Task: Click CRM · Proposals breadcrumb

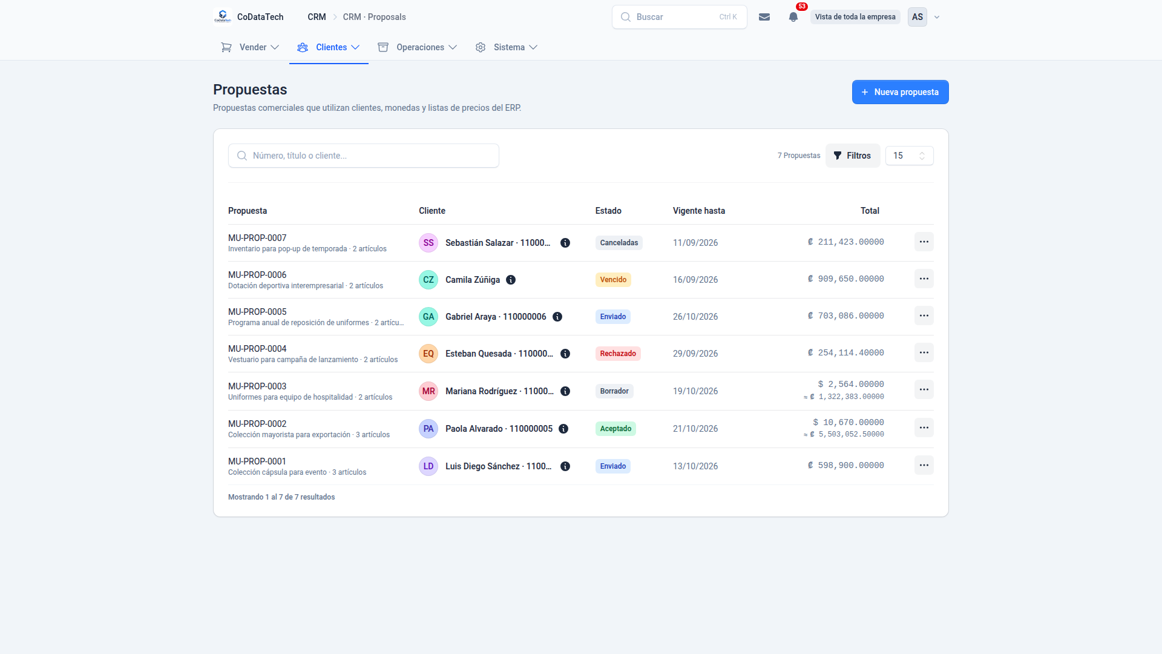Action: [x=374, y=17]
